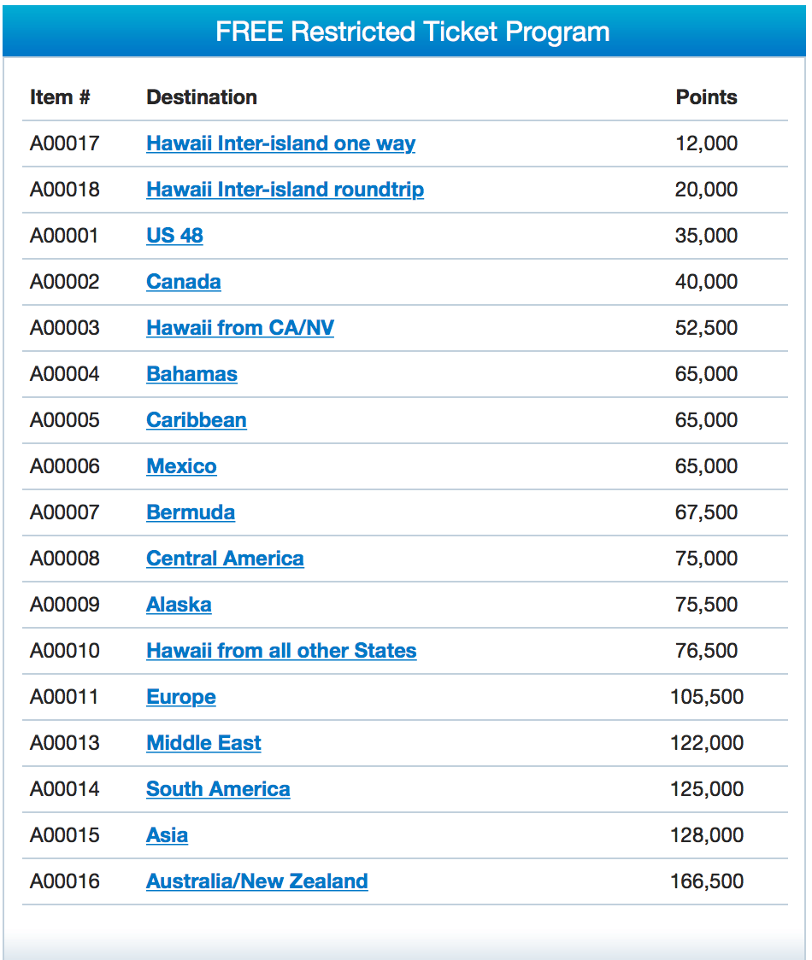Open the Hawaii Inter-island roundtrip link
This screenshot has height=960, width=812.
point(285,190)
